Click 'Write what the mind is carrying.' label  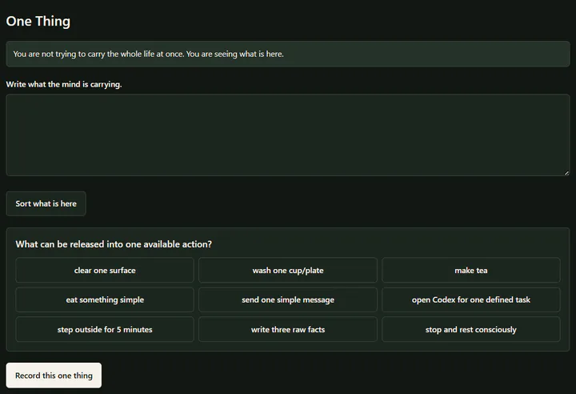tap(64, 84)
